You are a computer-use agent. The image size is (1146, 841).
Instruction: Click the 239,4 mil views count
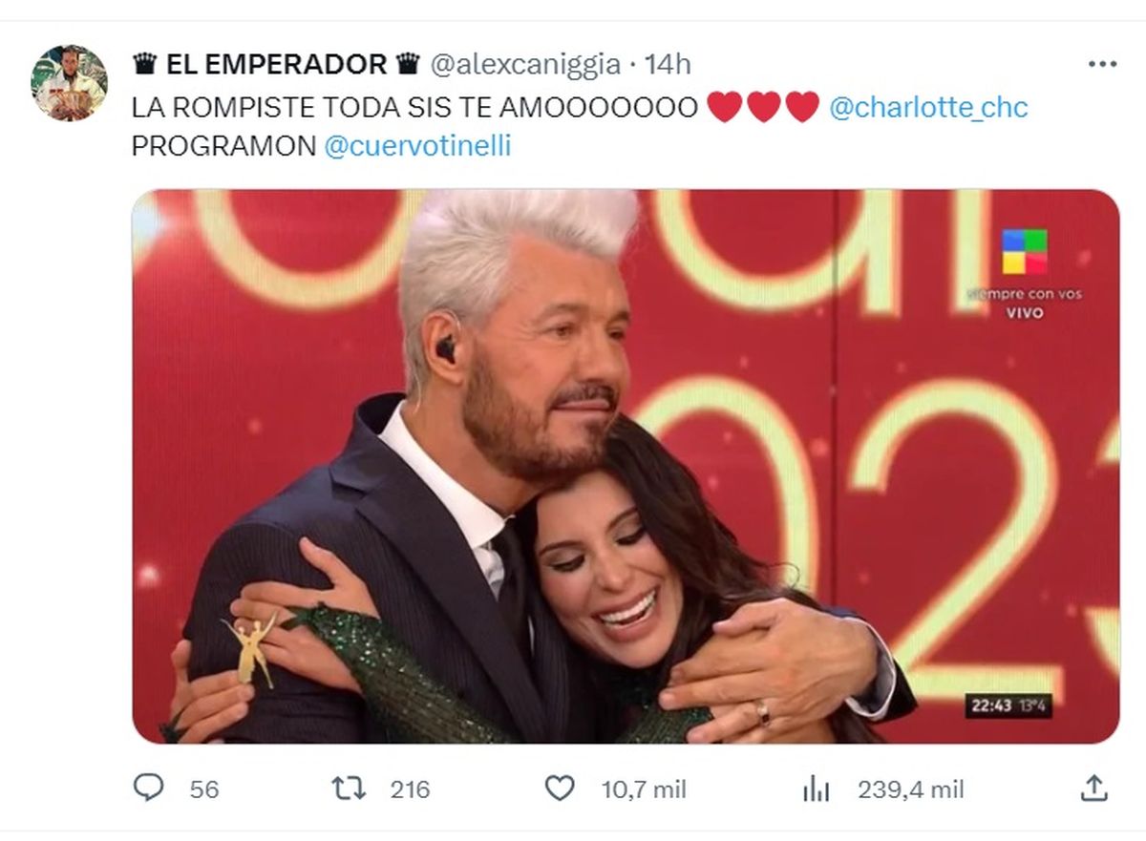tap(910, 789)
